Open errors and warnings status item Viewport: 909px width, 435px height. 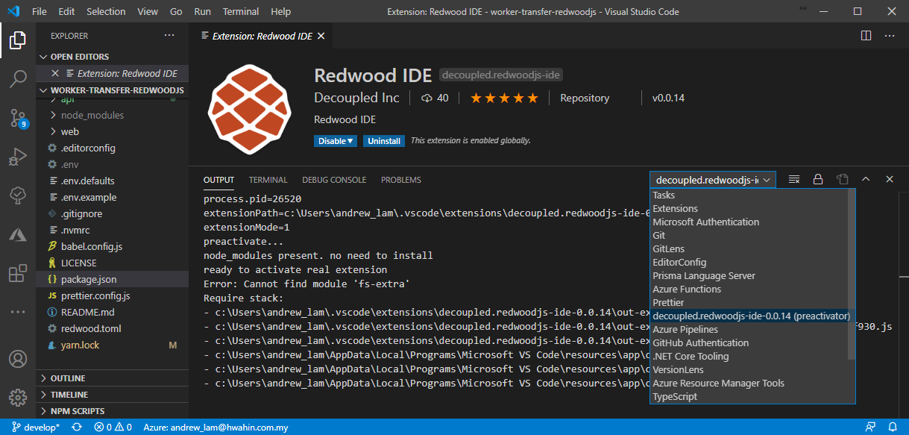[x=113, y=428]
